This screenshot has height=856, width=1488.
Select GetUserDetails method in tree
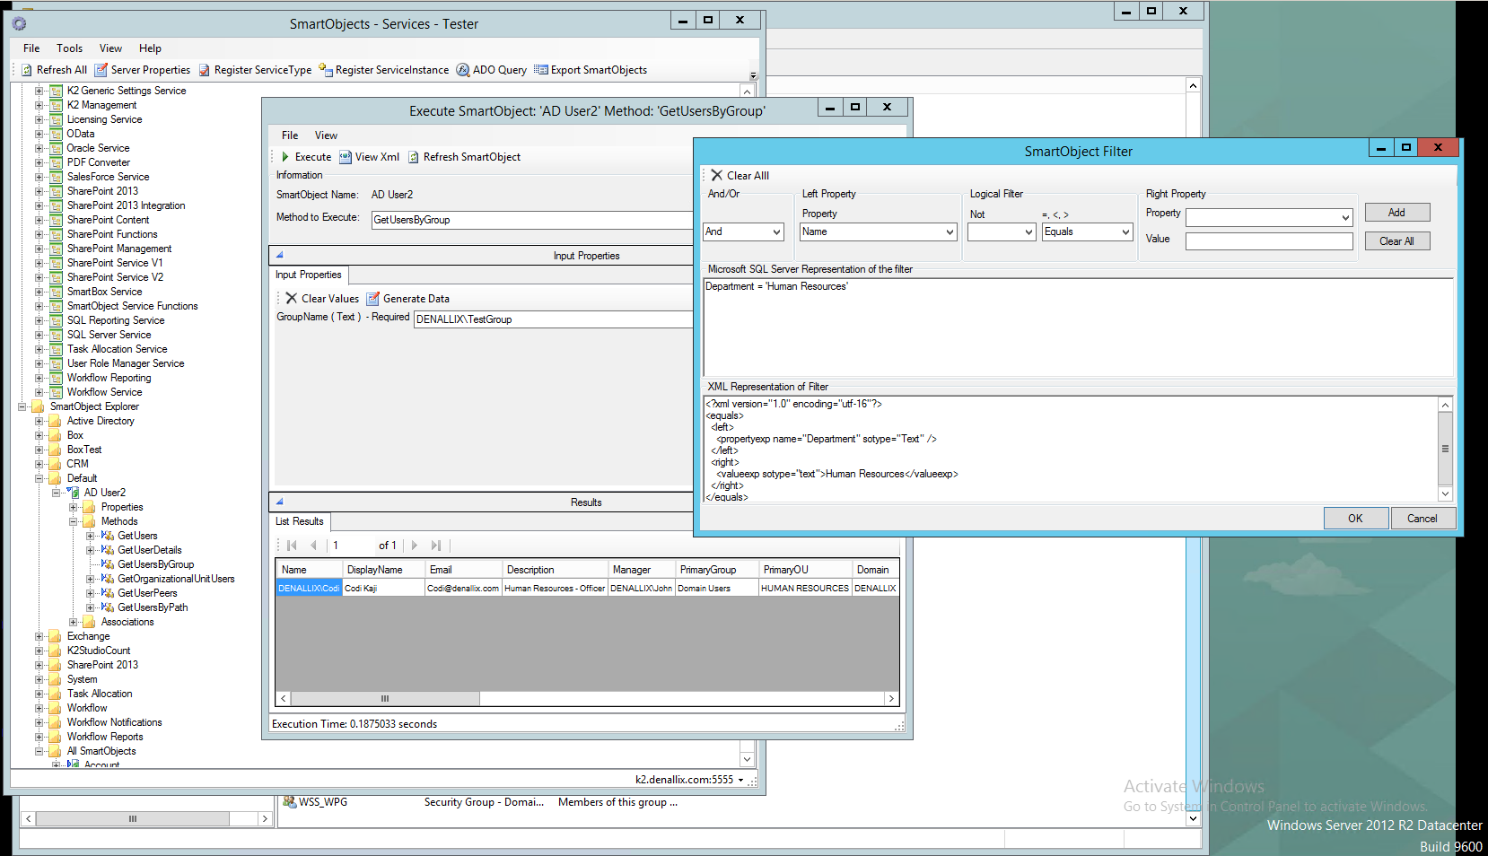[x=149, y=550]
